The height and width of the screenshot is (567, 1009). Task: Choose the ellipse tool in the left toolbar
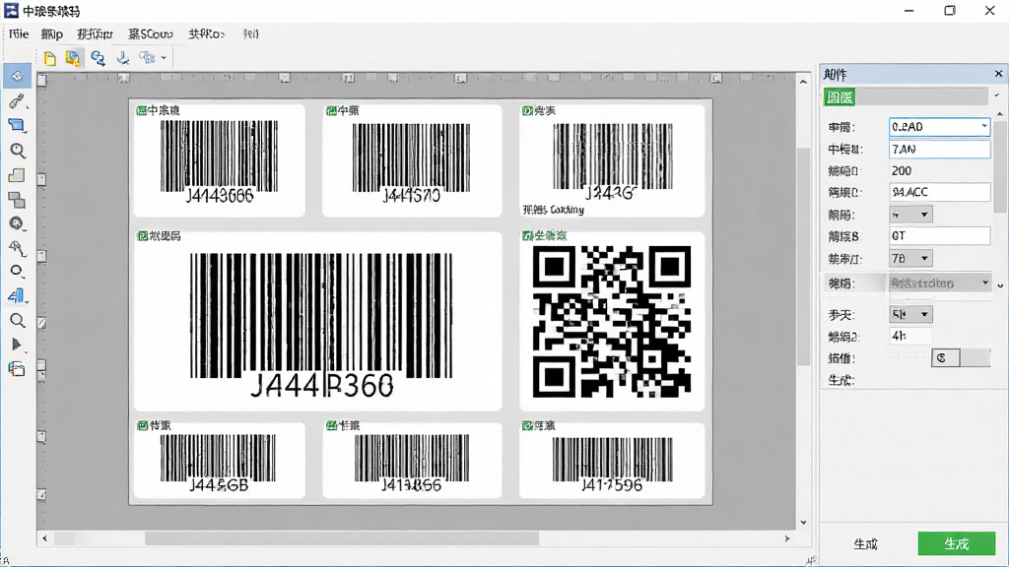[x=17, y=271]
